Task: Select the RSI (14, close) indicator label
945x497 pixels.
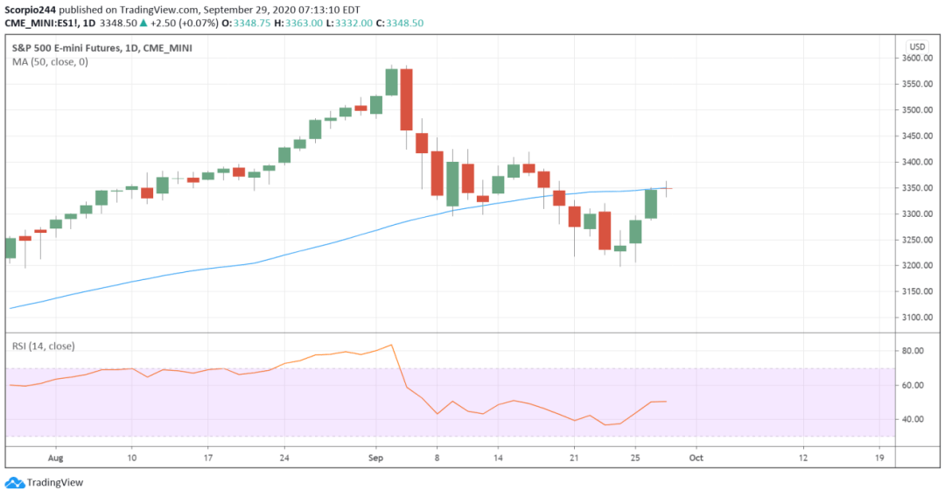Action: point(44,346)
